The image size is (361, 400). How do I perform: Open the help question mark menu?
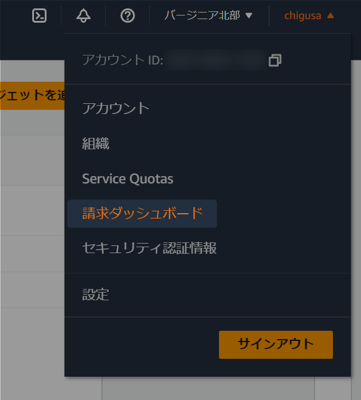click(x=128, y=16)
